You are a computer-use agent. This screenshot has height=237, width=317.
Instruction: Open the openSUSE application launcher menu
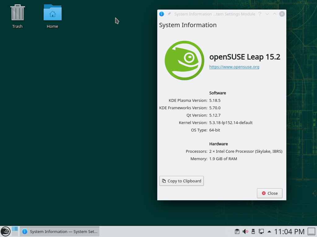pyautogui.click(x=6, y=231)
